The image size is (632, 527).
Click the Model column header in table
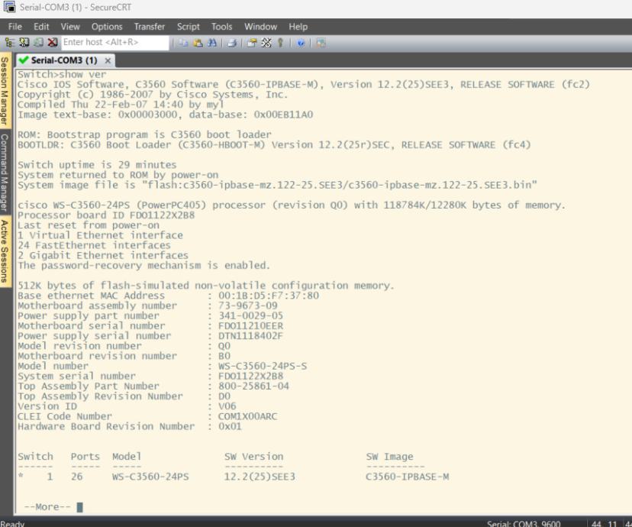coord(127,457)
